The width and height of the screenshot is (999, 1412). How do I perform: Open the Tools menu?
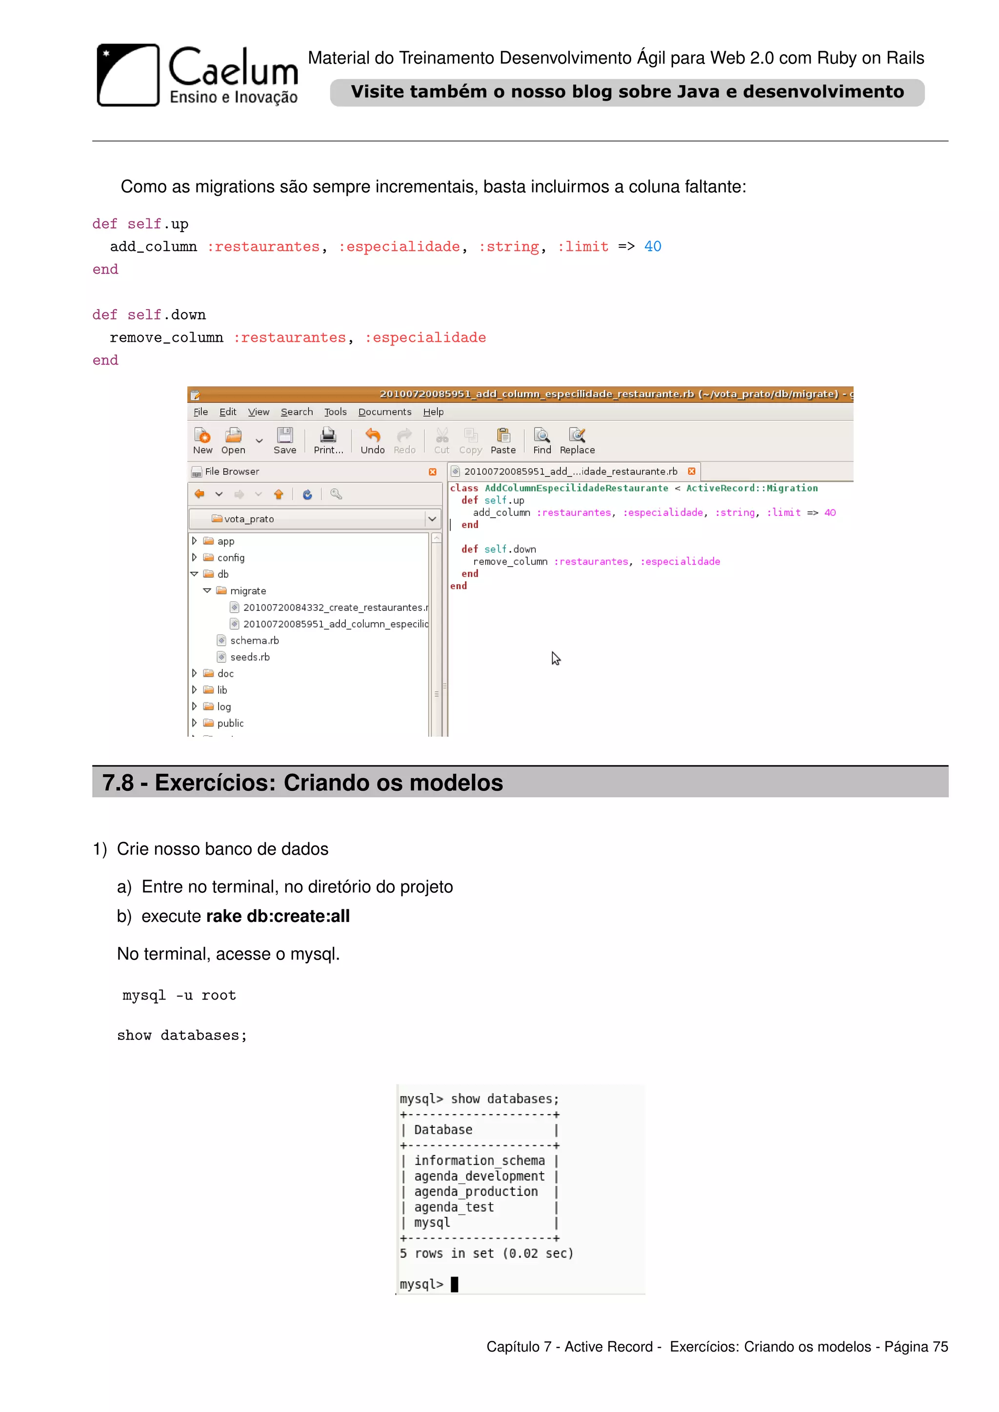tap(335, 412)
